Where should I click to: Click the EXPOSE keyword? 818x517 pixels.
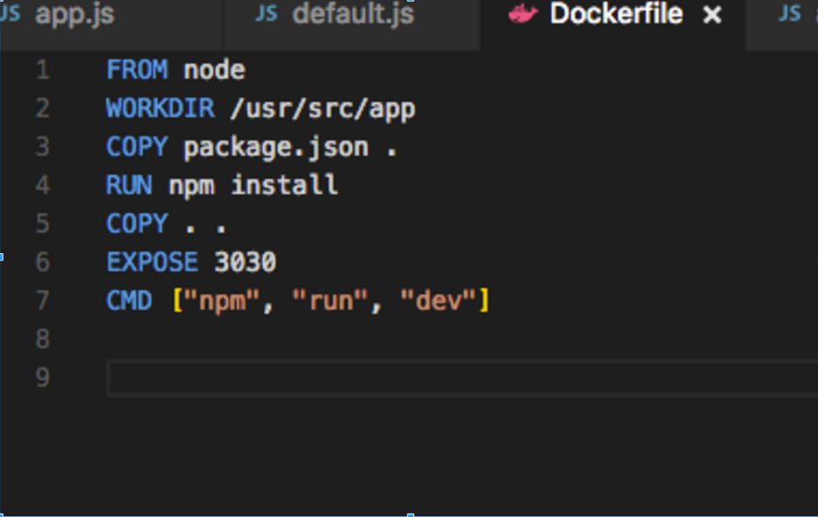tap(152, 262)
